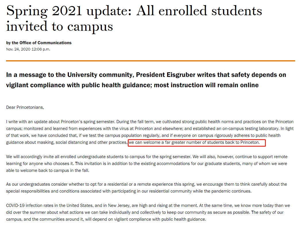Click the 'Dear Princetonians,' salutation
Image resolution: width=300 pixels, height=225 pixels.
pyautogui.click(x=25, y=107)
